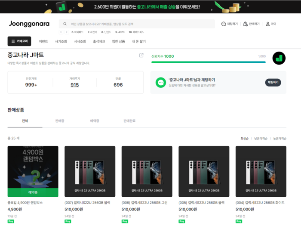Open (004) 갤럭시S22U 화이트 thumbnail

(261, 171)
